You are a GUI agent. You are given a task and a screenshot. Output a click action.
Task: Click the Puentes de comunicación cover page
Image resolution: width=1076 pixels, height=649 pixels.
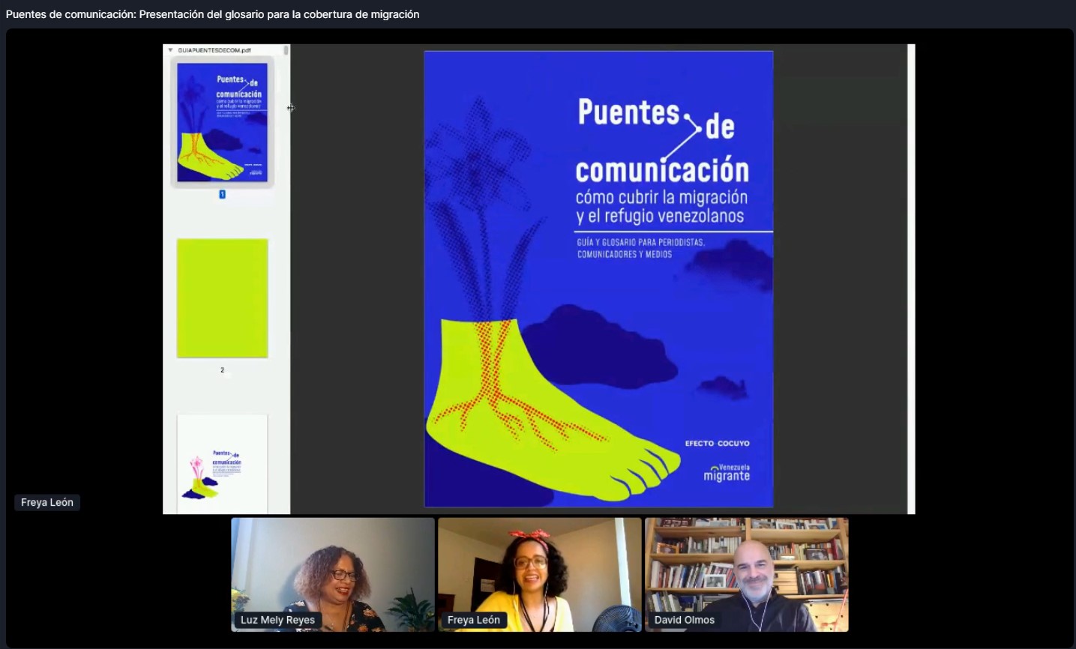(x=598, y=279)
